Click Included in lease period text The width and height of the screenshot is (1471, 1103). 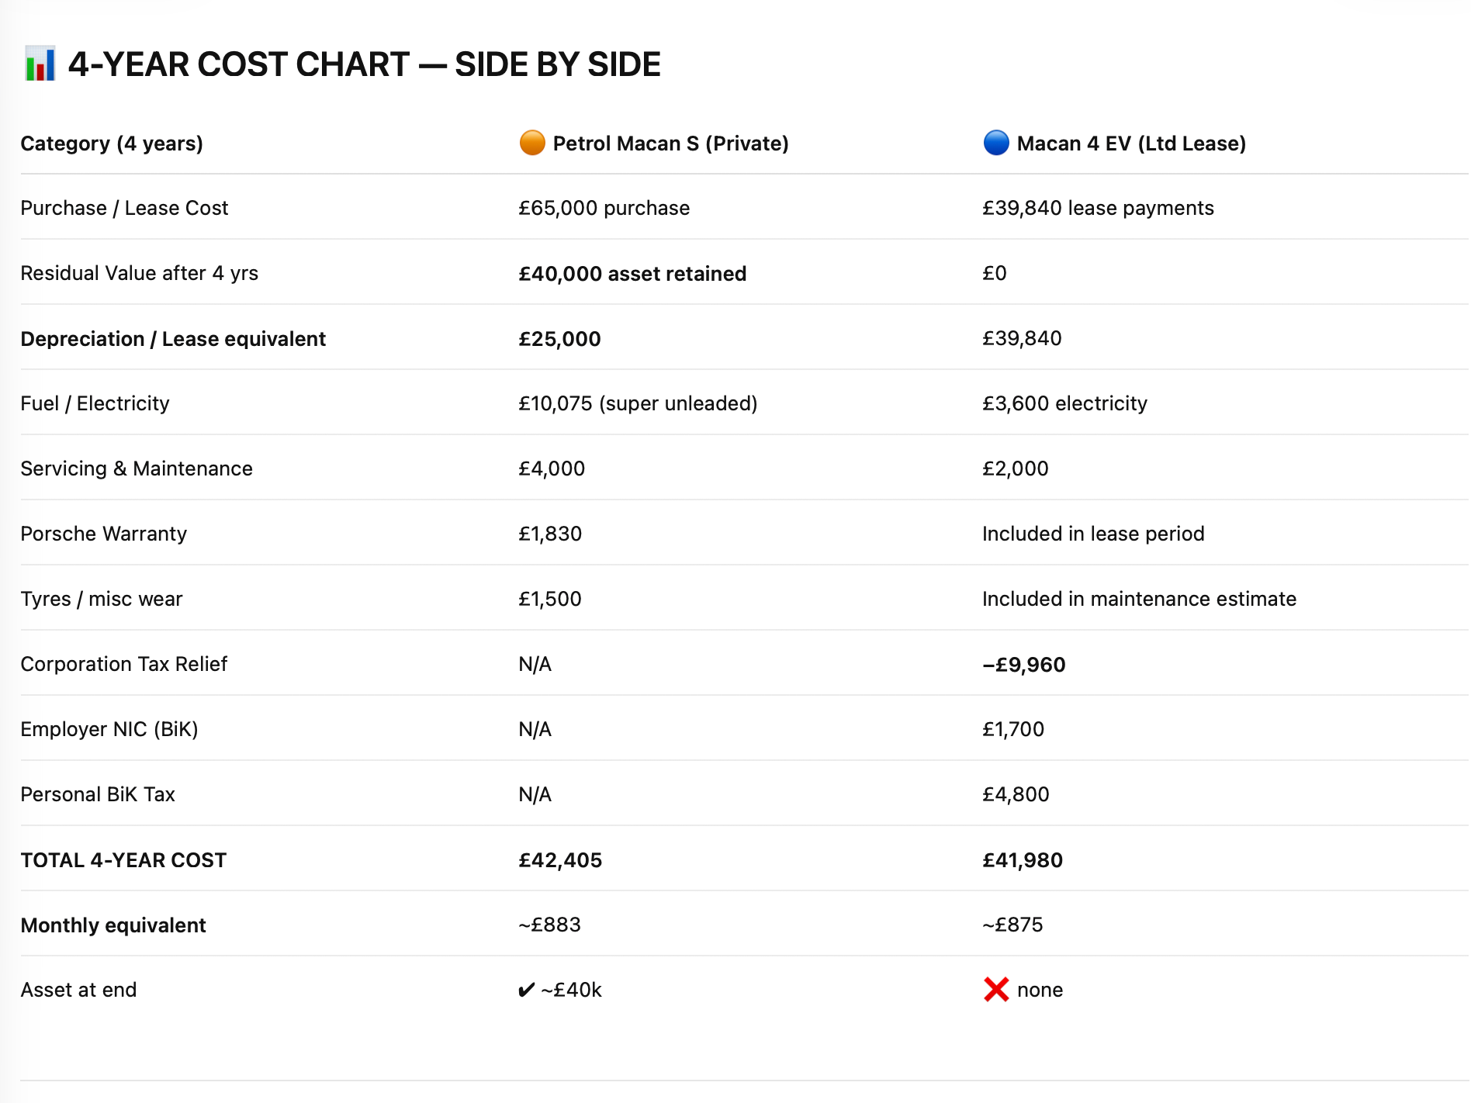[1092, 534]
